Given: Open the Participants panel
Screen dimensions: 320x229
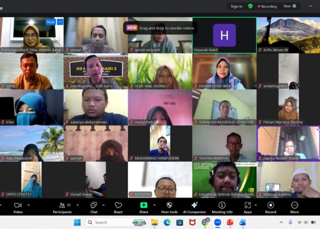Looking at the screenshot, I should click(x=62, y=207).
